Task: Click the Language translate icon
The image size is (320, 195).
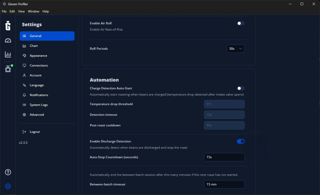Action: 24,85
